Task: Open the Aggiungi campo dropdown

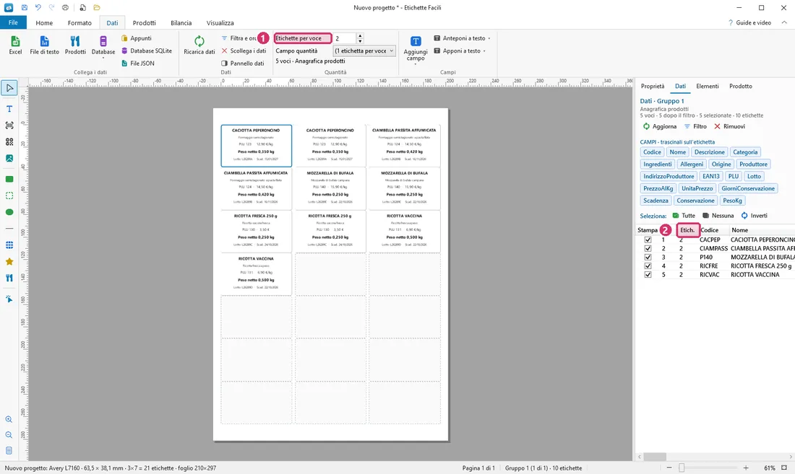Action: pos(416,50)
